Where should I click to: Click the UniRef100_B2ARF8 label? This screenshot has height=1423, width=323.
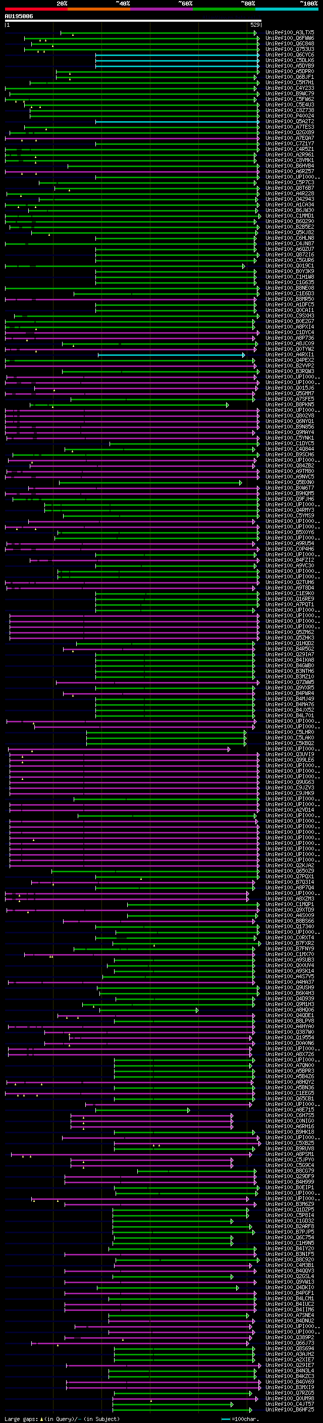coord(290,1227)
